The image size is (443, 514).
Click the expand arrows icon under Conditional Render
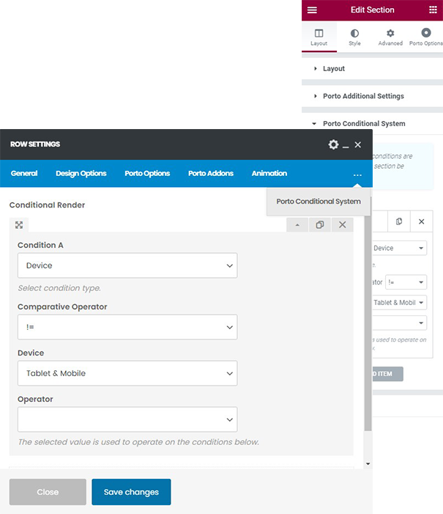click(19, 225)
